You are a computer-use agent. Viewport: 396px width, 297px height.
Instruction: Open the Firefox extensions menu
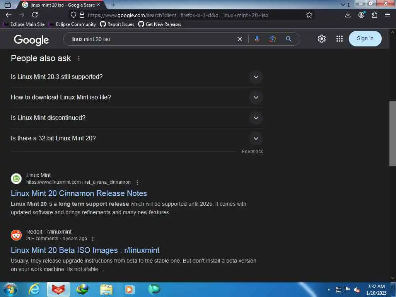[x=374, y=15]
